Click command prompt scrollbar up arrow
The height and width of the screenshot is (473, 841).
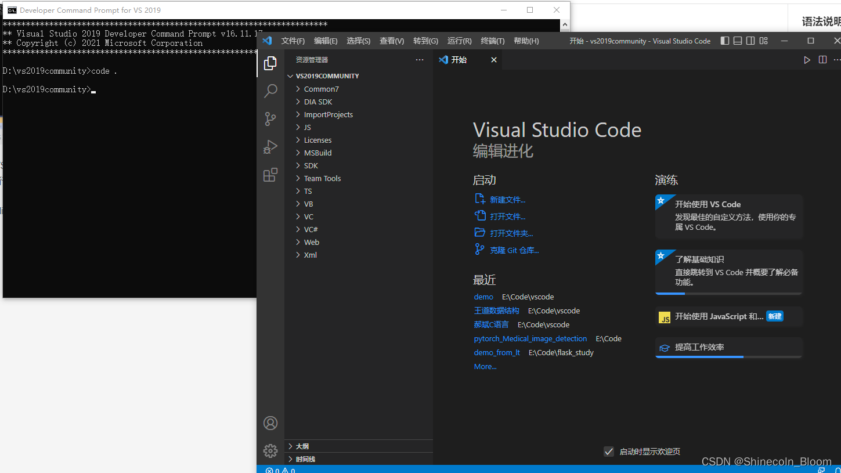coord(565,25)
